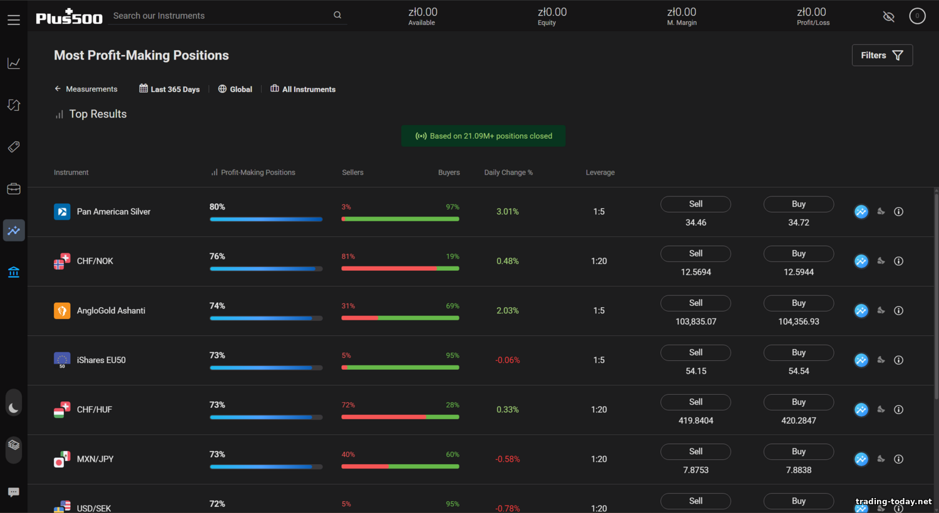The image size is (939, 513).
Task: Click Buy for iShares EU50
Action: click(798, 353)
